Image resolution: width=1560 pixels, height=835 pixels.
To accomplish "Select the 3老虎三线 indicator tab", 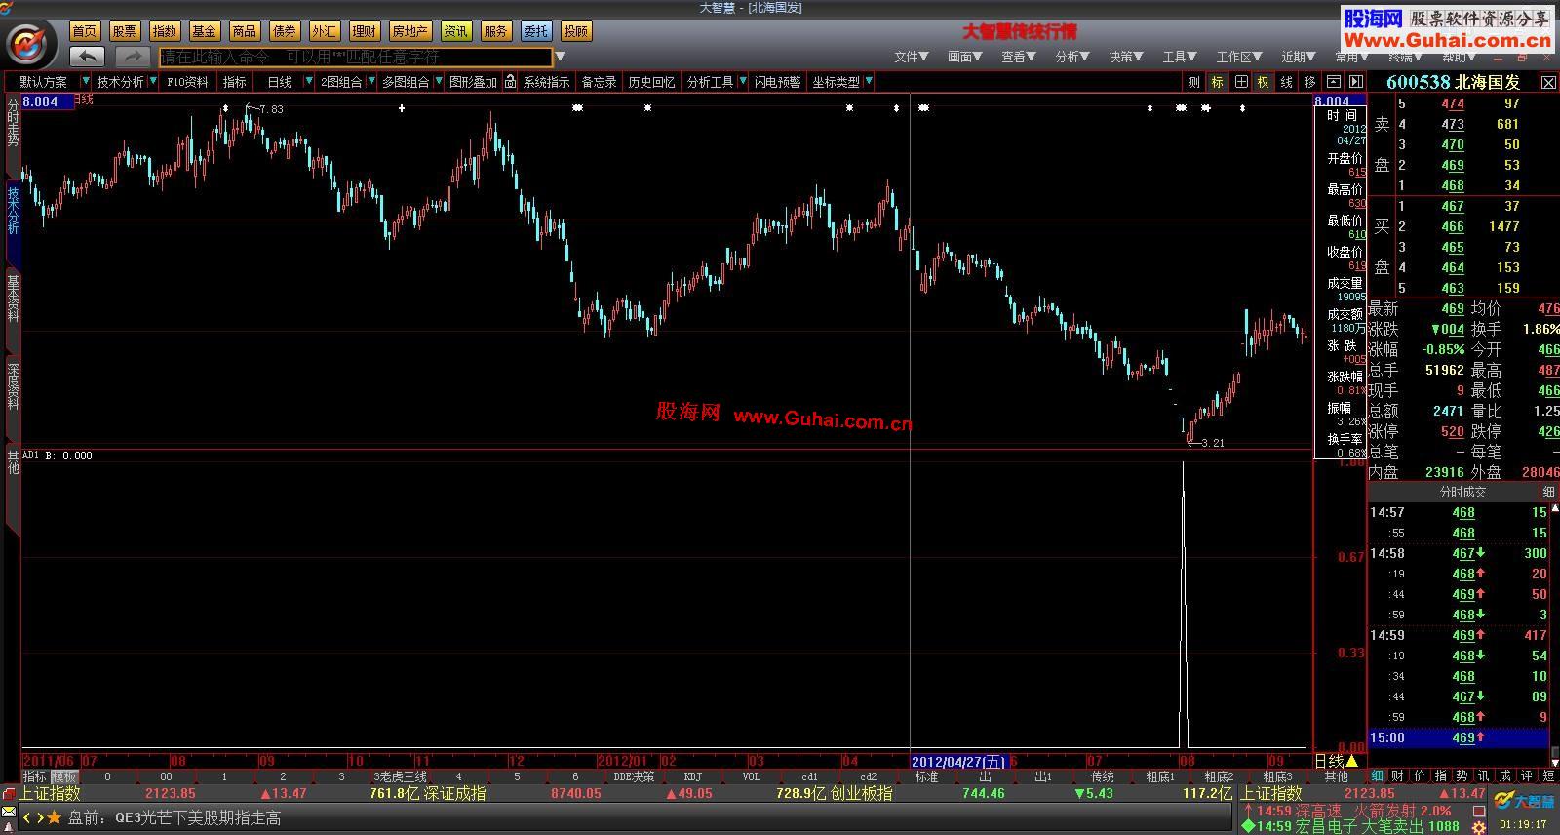I will 400,776.
